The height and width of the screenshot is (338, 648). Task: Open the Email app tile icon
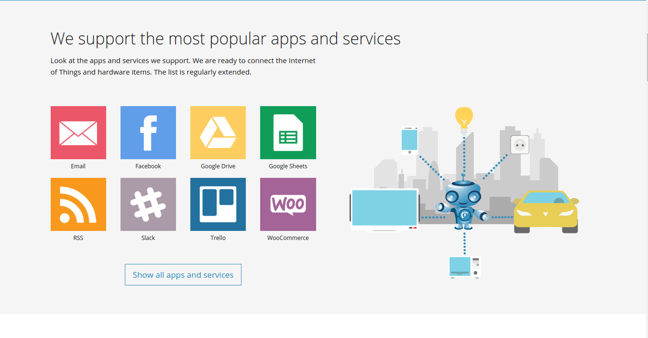pyautogui.click(x=78, y=132)
